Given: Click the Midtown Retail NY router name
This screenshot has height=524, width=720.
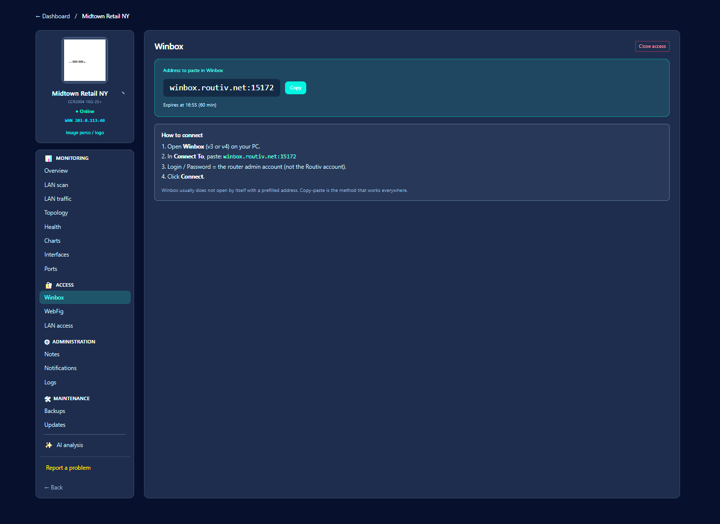Looking at the screenshot, I should (80, 93).
